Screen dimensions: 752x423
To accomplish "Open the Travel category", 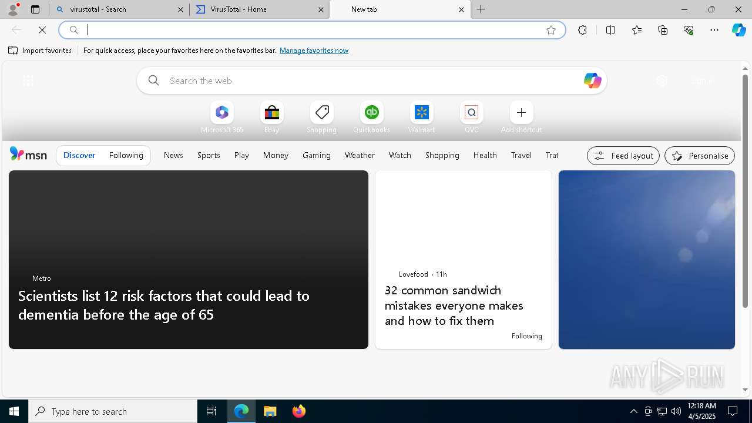I will pos(521,155).
